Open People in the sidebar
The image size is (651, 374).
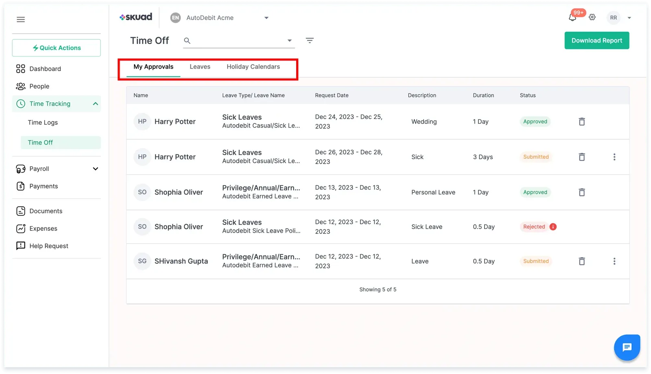(x=39, y=86)
